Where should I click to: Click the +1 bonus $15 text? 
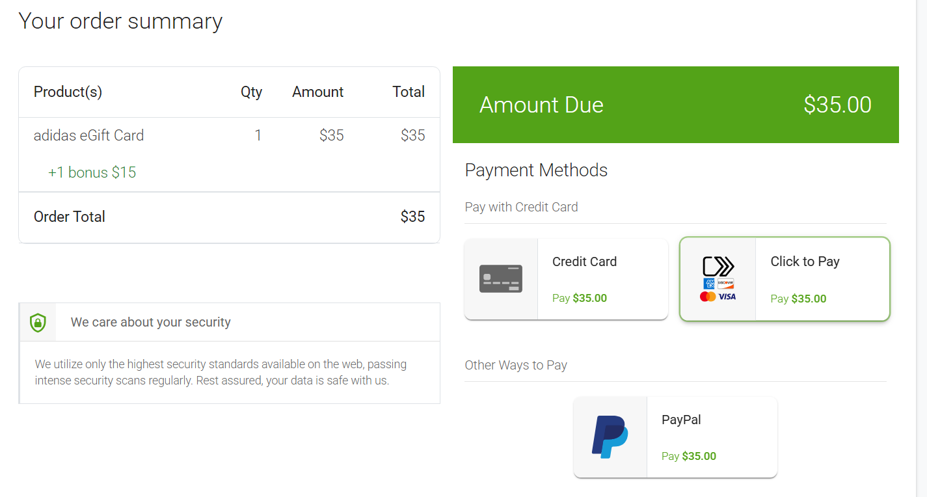coord(92,172)
